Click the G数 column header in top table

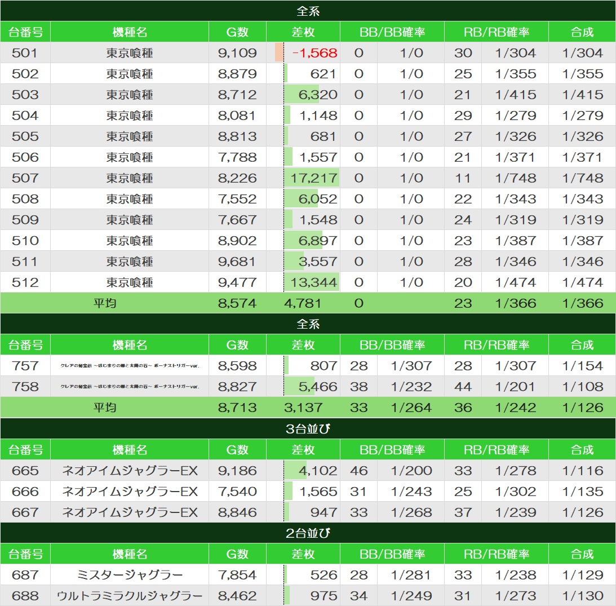coord(237,32)
